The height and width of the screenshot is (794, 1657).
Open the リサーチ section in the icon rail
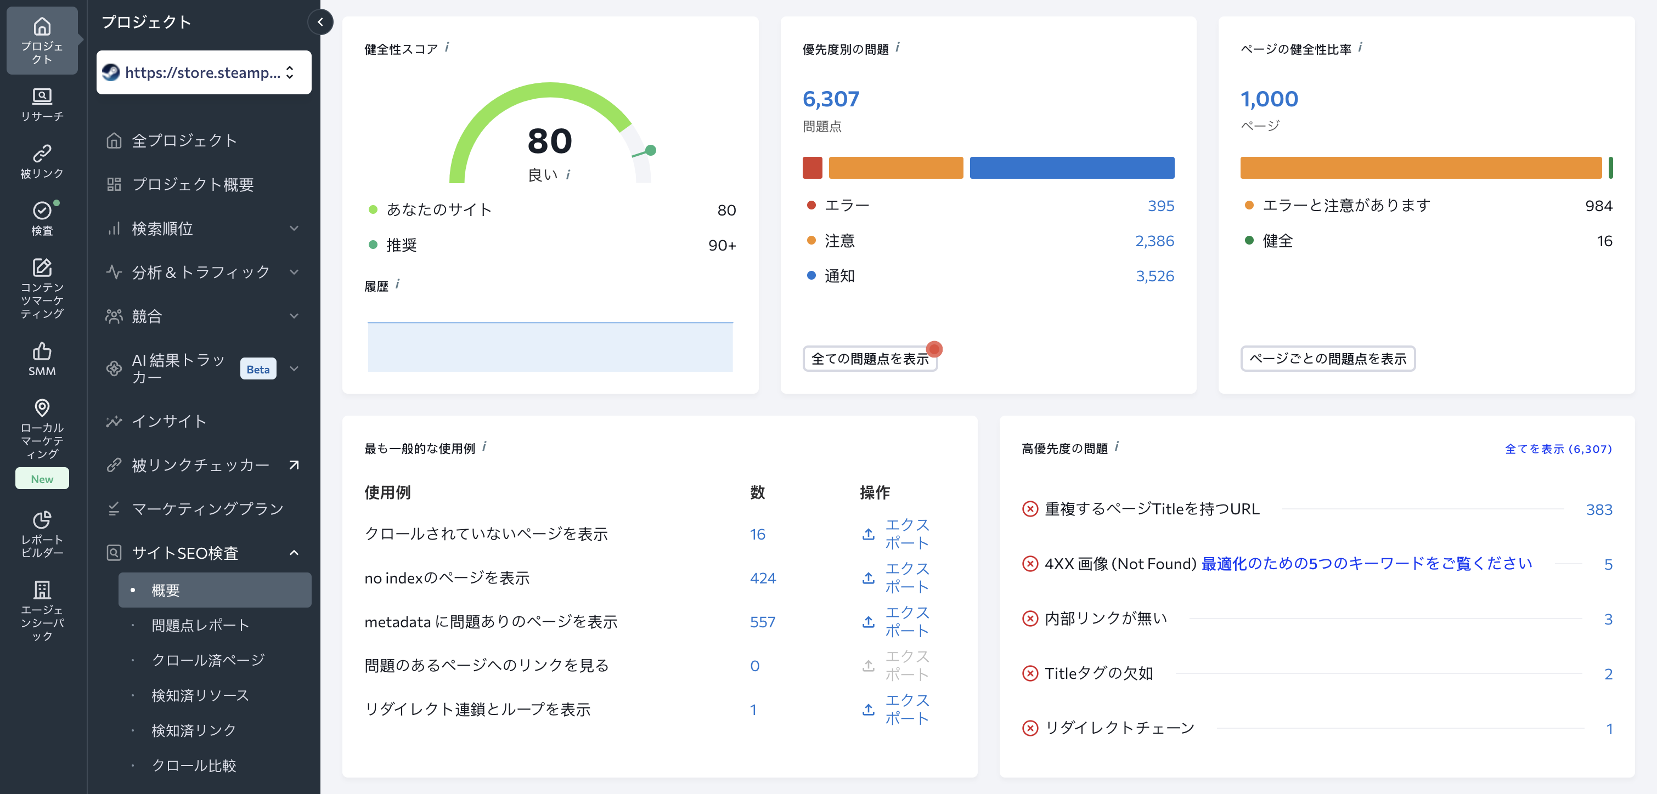[42, 104]
